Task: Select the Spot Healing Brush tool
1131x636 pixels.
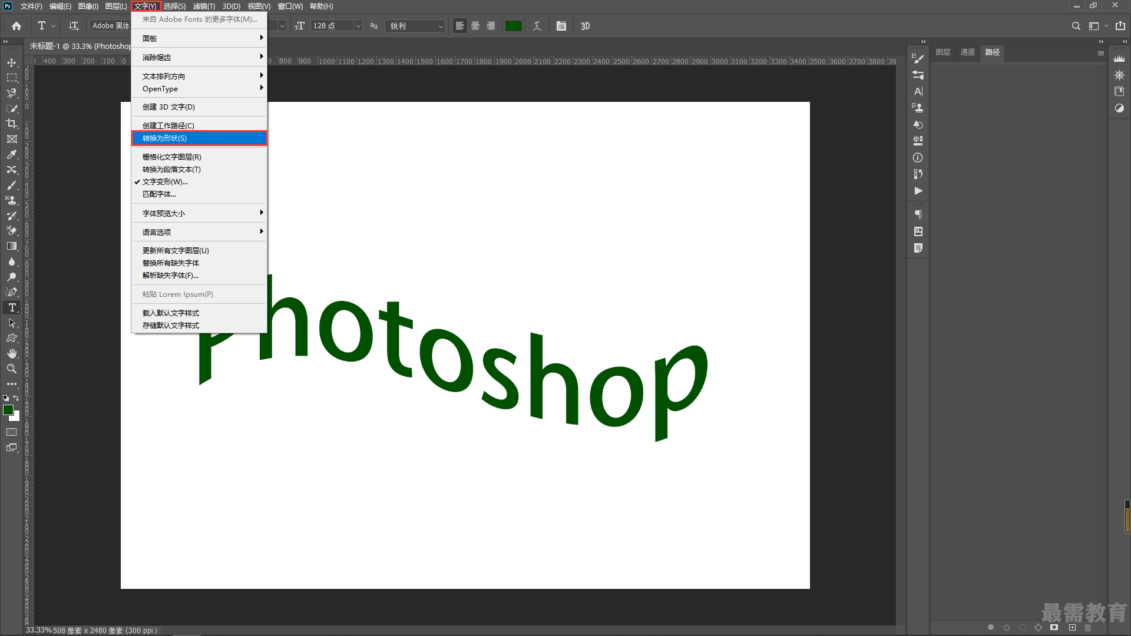Action: (x=12, y=170)
